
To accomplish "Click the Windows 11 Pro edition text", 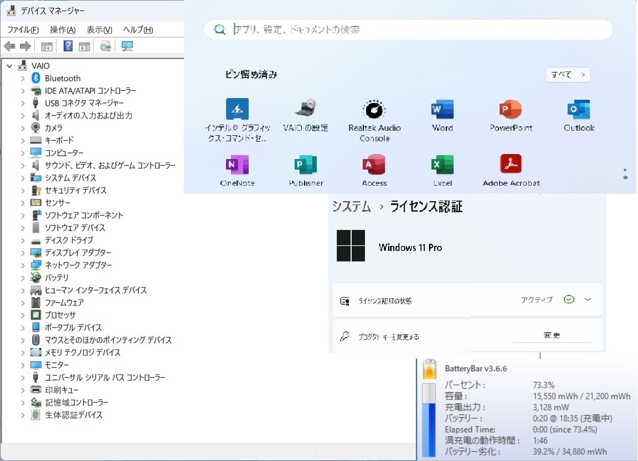I will click(410, 247).
